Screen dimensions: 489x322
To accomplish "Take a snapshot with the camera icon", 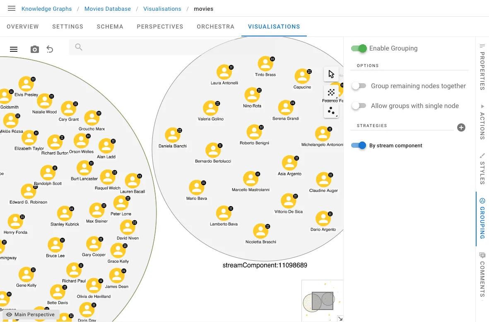I will (x=35, y=49).
